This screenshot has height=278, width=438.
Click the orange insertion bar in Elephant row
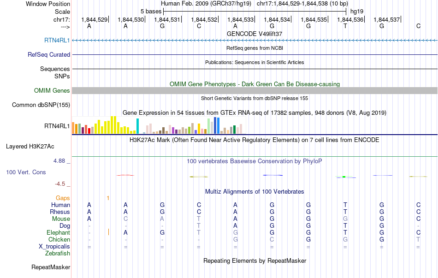click(108, 232)
